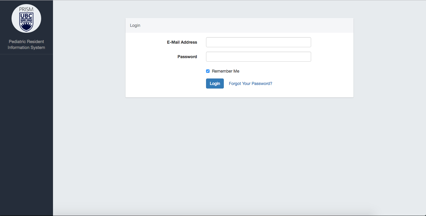426x216 pixels.
Task: Uncheck the Remember Me checkbox
Action: 208,71
